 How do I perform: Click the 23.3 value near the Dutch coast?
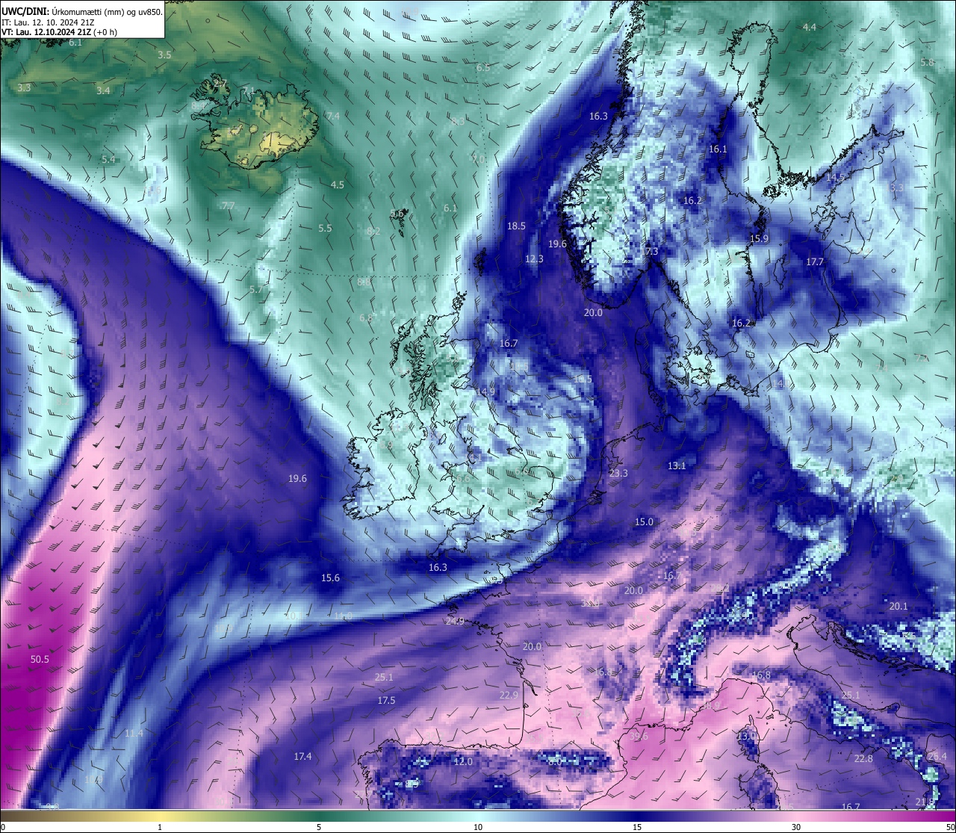(618, 473)
